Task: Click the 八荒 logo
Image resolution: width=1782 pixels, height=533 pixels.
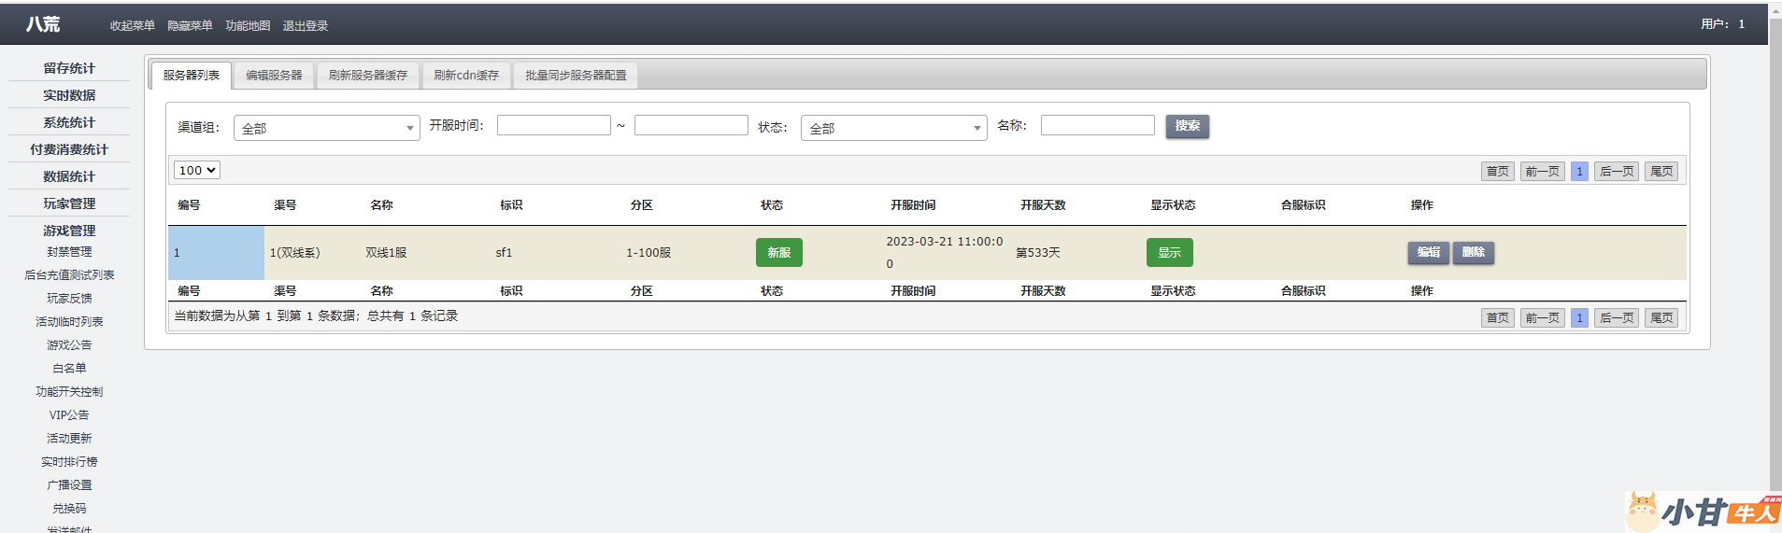Action: point(43,24)
